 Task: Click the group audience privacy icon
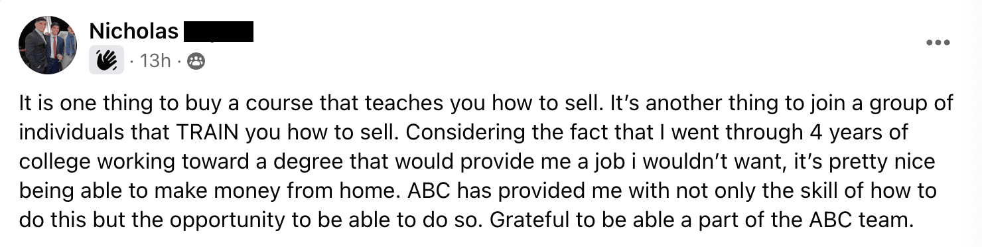[196, 61]
